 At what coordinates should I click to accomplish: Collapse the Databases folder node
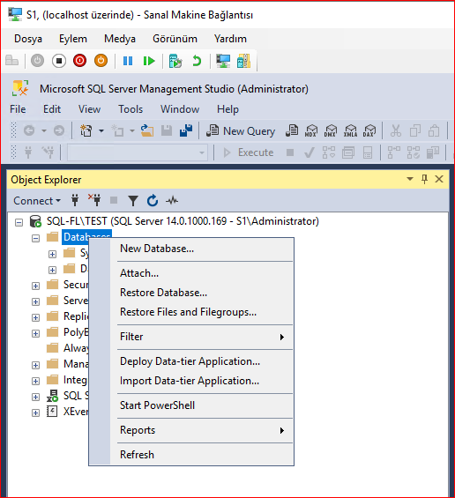35,238
